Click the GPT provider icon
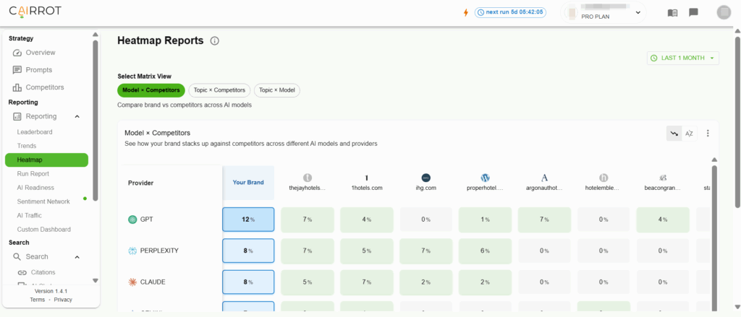 (x=132, y=220)
